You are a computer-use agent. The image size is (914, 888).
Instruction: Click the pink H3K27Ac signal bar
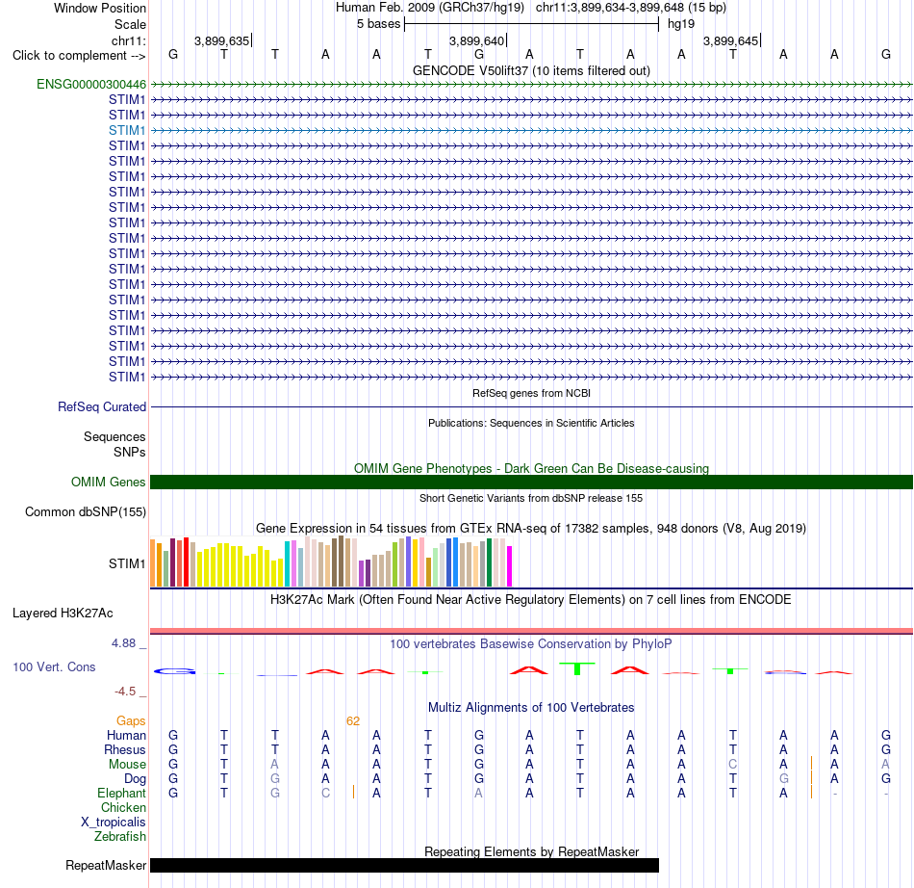point(532,631)
